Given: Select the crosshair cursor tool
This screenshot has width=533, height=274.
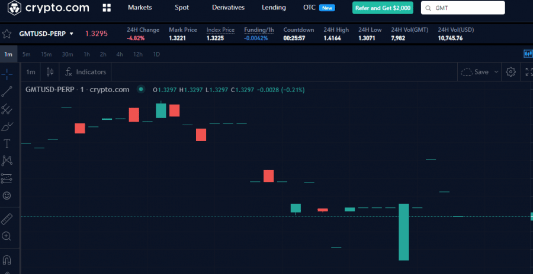Looking at the screenshot, I should click(x=7, y=73).
